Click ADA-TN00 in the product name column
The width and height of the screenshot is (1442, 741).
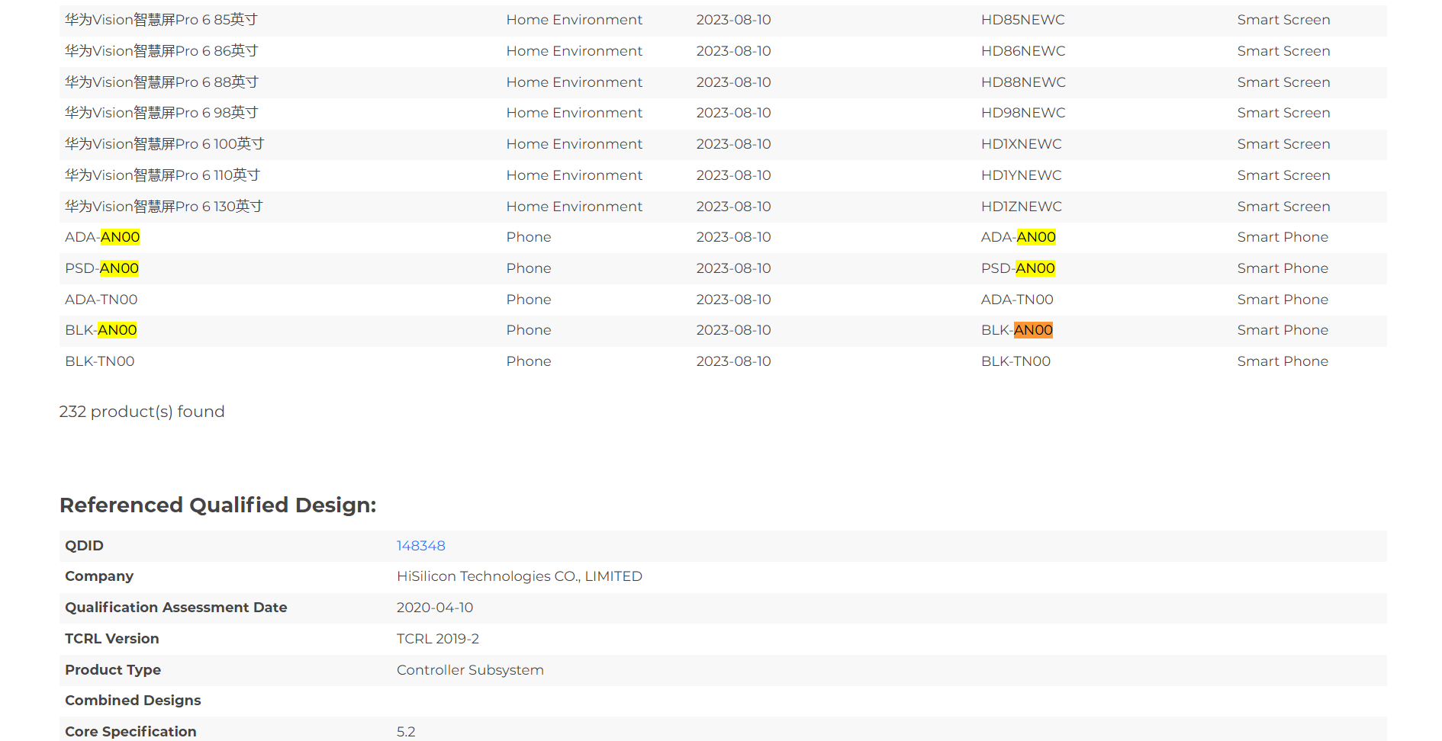click(x=101, y=300)
